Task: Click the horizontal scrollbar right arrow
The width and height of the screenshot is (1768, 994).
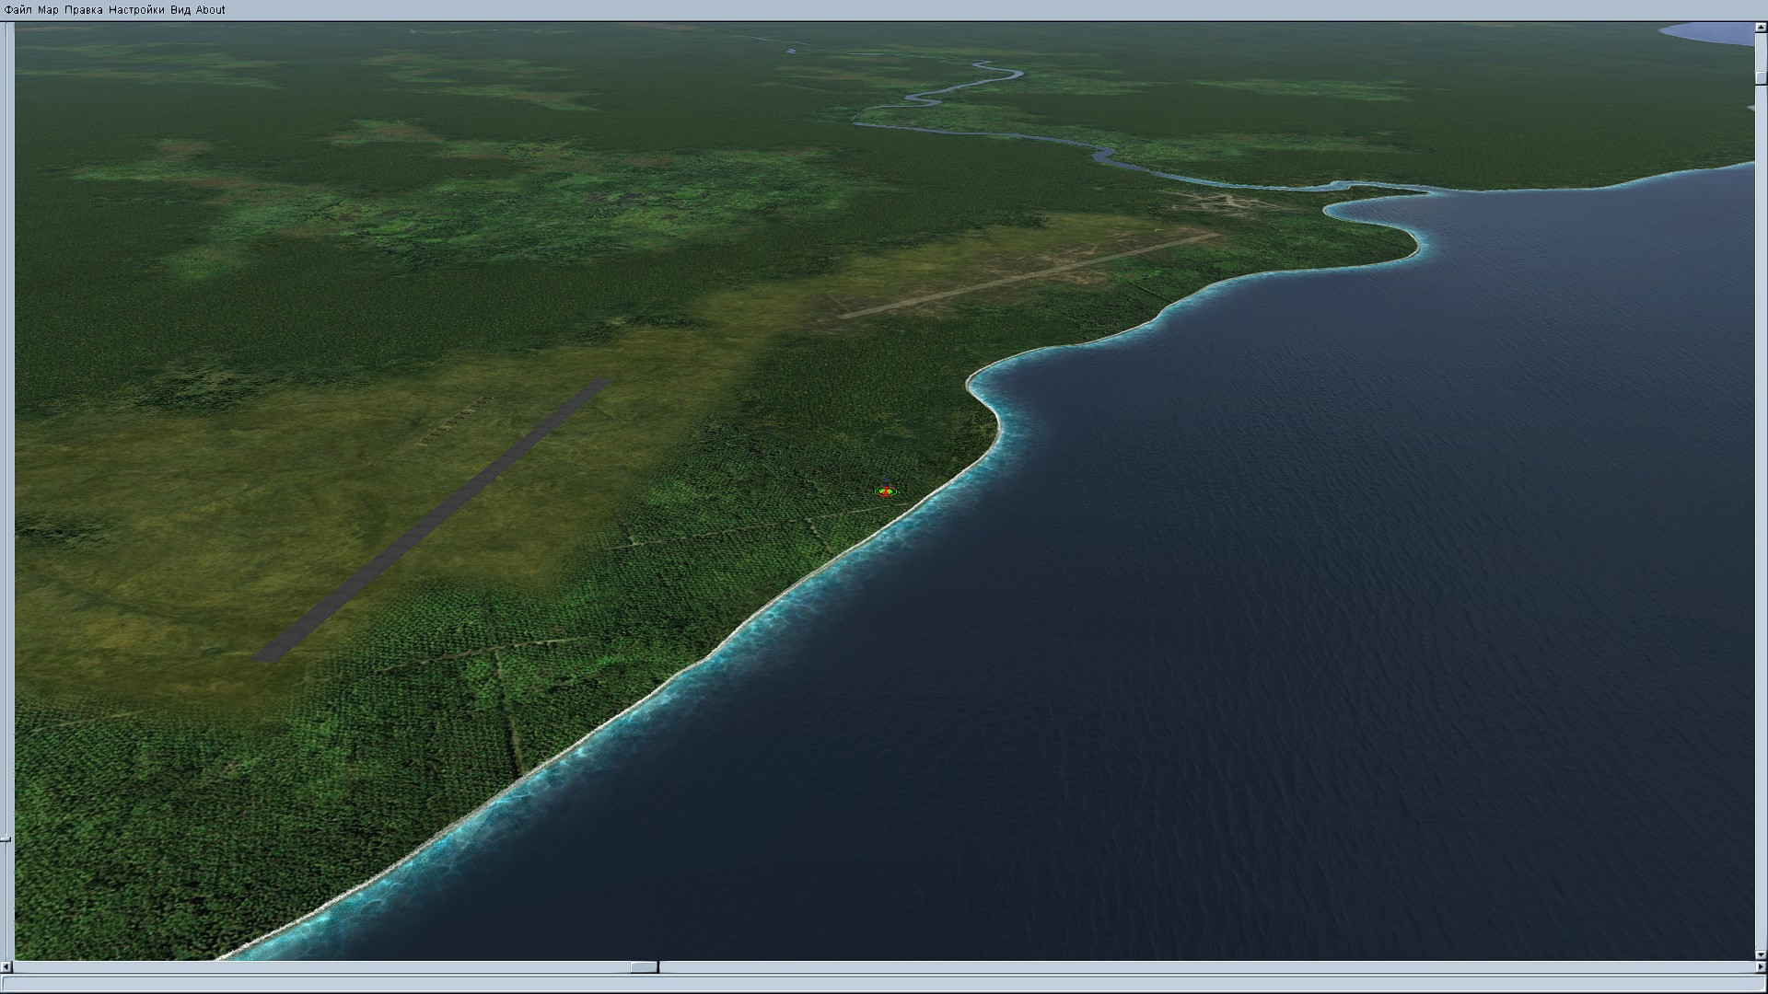Action: point(1761,967)
